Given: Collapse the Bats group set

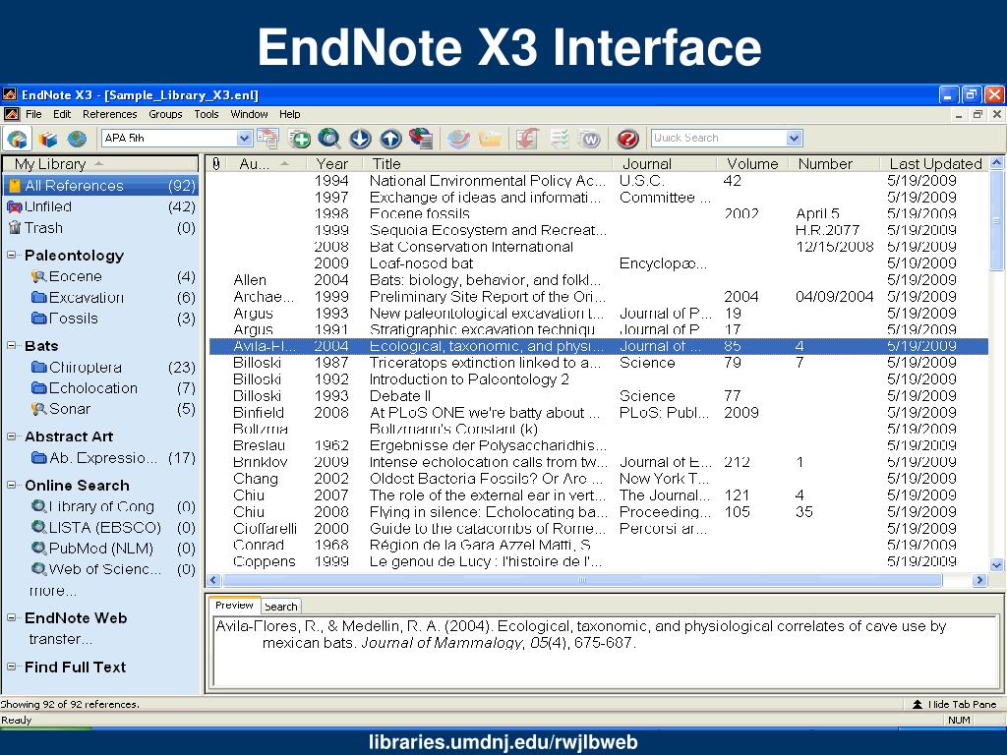Looking at the screenshot, I should [x=12, y=345].
